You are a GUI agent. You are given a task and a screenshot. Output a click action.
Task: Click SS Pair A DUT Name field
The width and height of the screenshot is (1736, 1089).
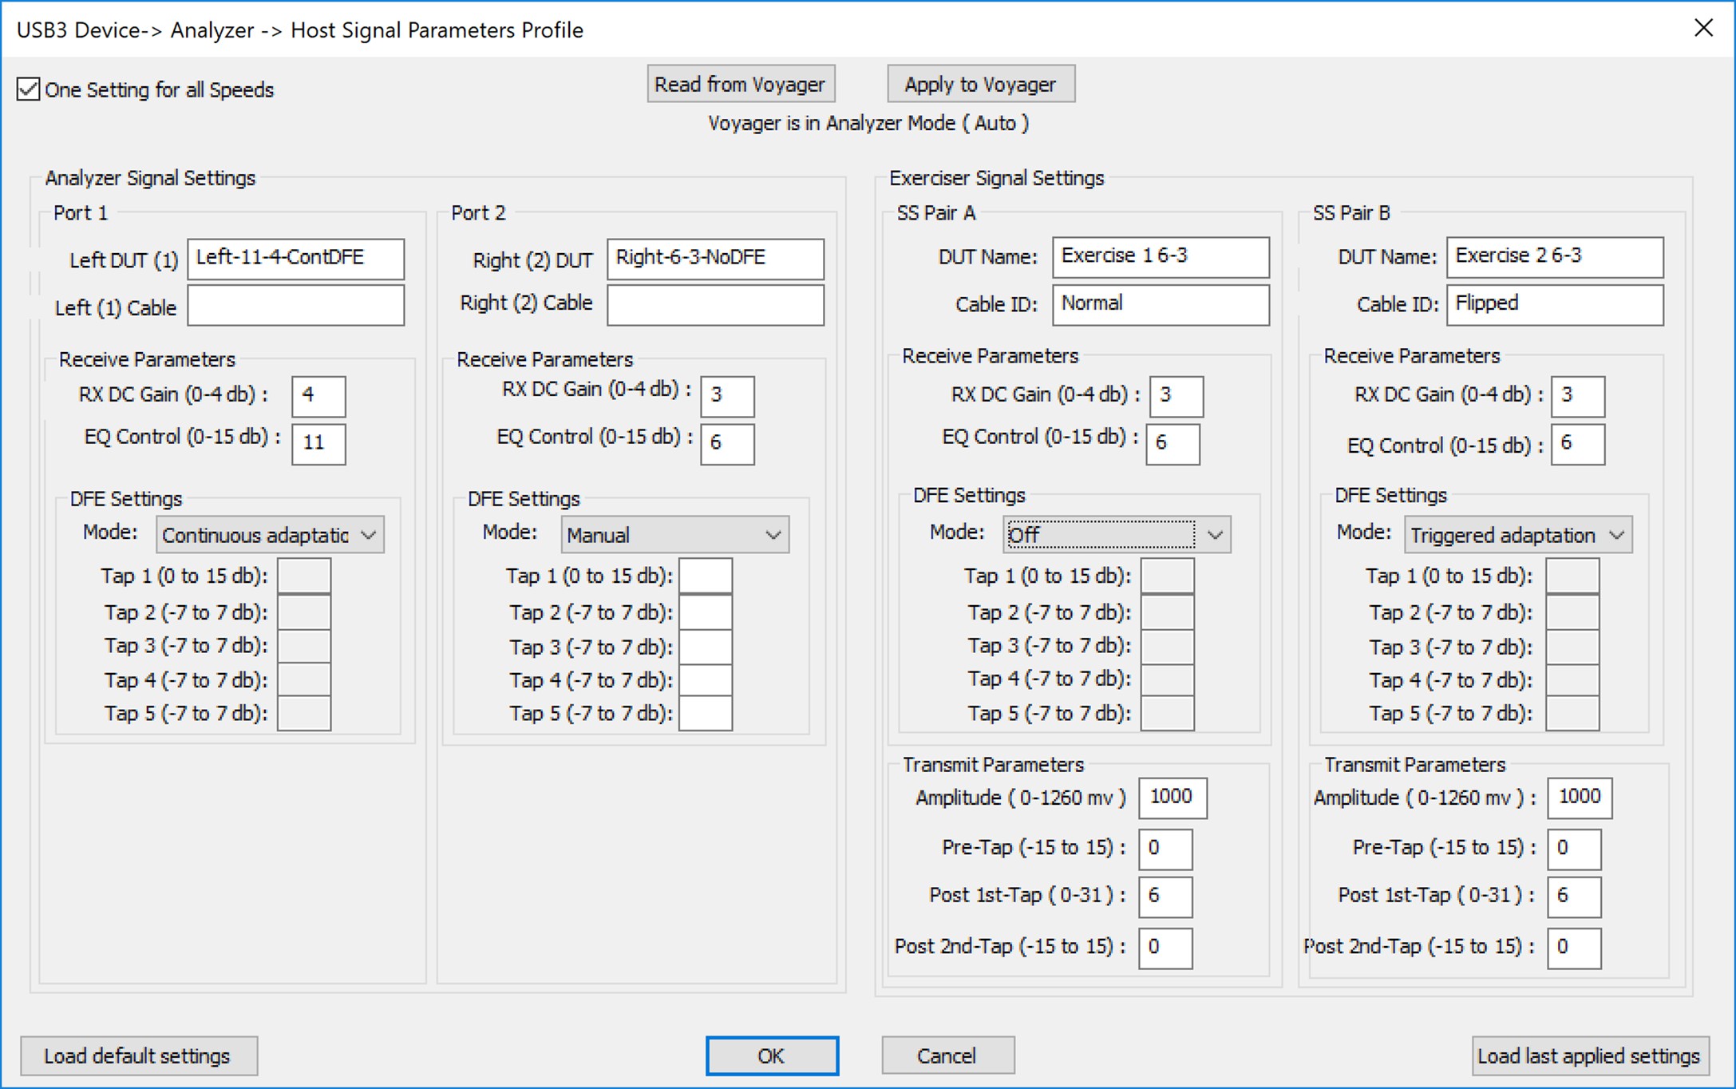(x=1161, y=257)
